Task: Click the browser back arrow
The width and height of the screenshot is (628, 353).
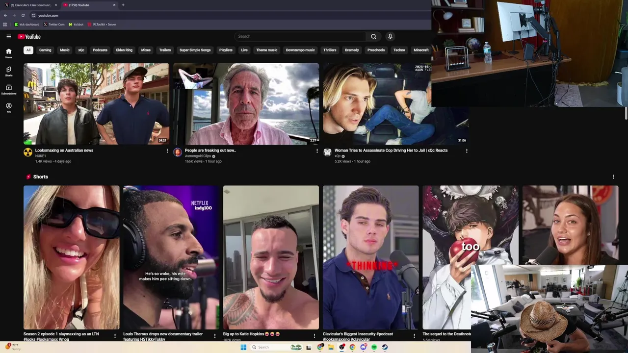Action: (5, 15)
